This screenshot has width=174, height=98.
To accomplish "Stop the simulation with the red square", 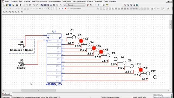I will point(65,8).
